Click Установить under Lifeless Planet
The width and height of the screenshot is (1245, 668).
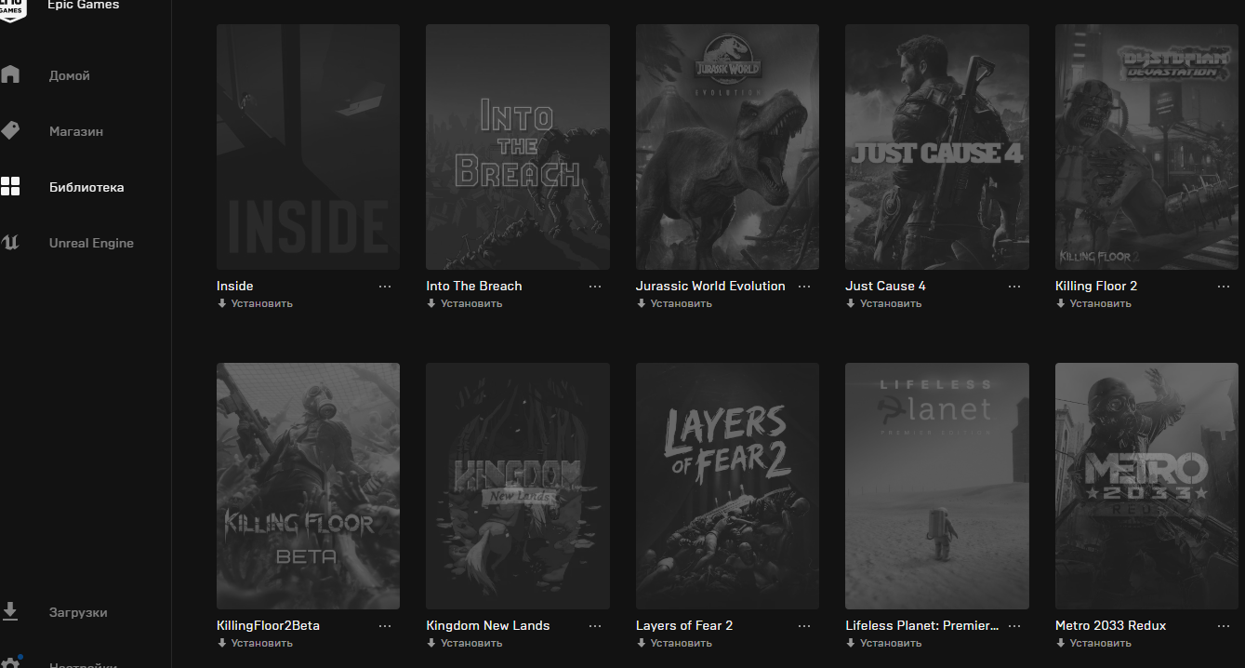click(x=890, y=643)
